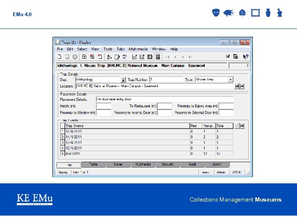Click the Replace/Edit document toolbar icon
This screenshot has height=223, width=297.
(x=117, y=57)
